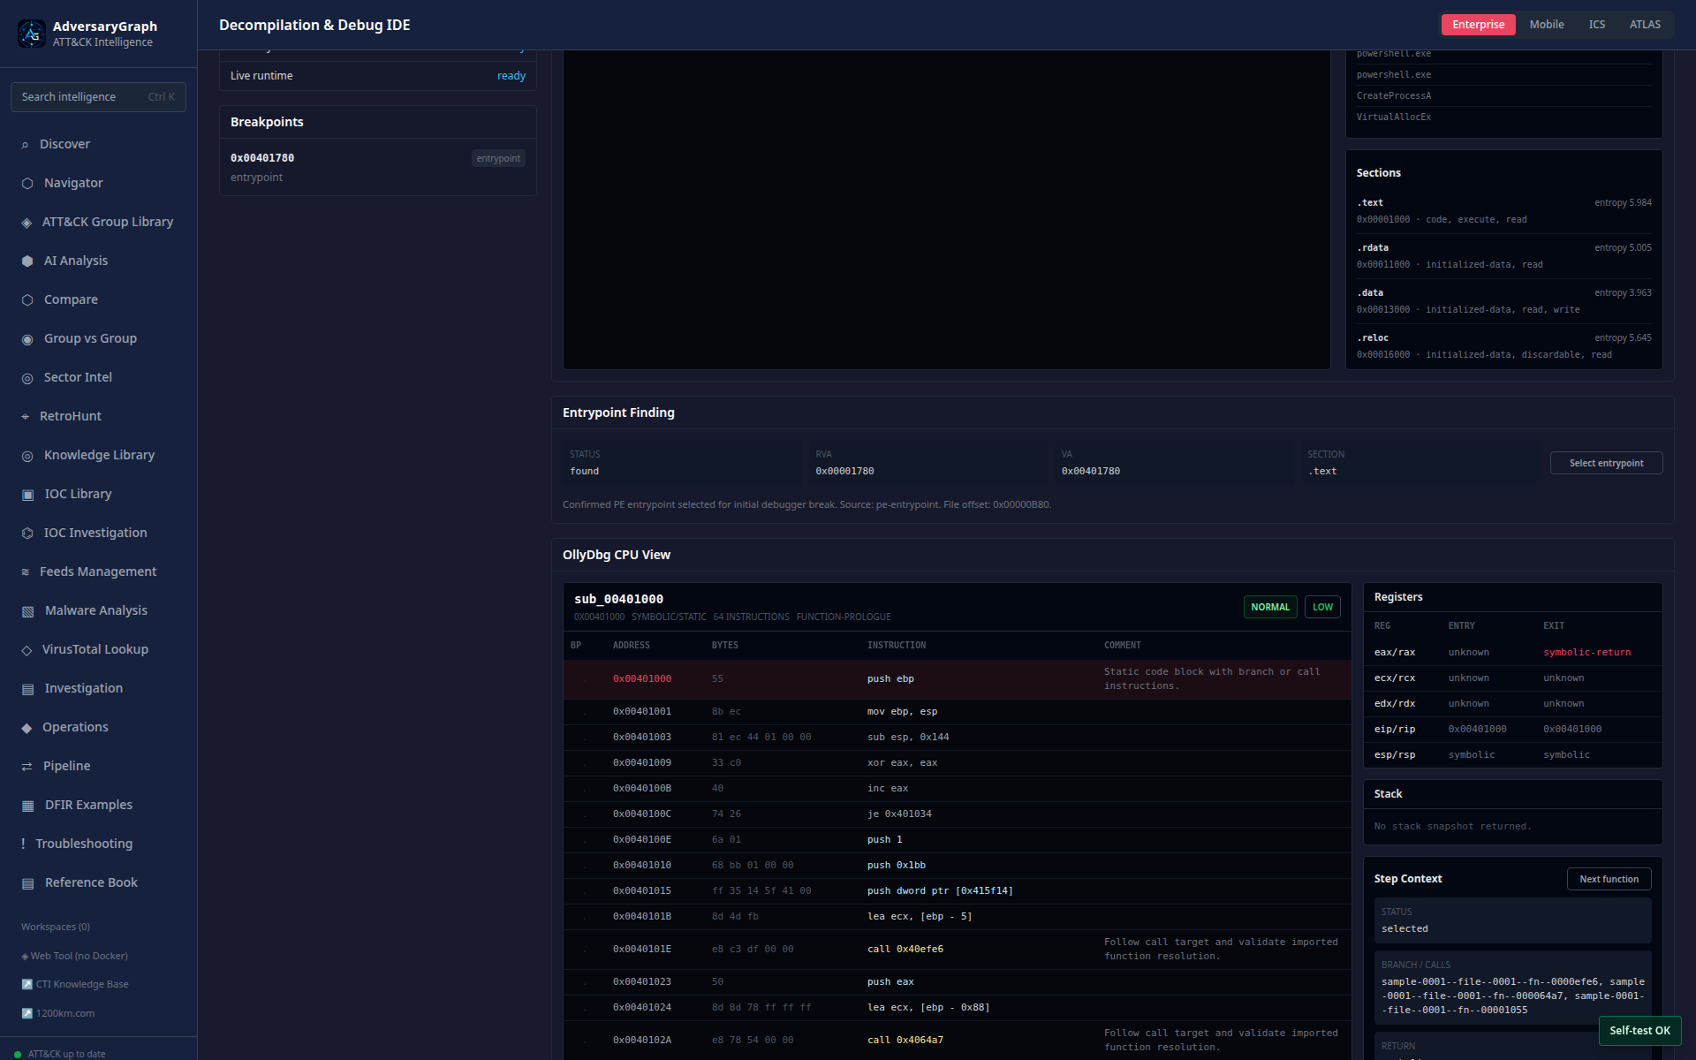Screen dimensions: 1696x1060
Task: Select the 0x00401780 entrypoint breakpoint
Action: (378, 167)
